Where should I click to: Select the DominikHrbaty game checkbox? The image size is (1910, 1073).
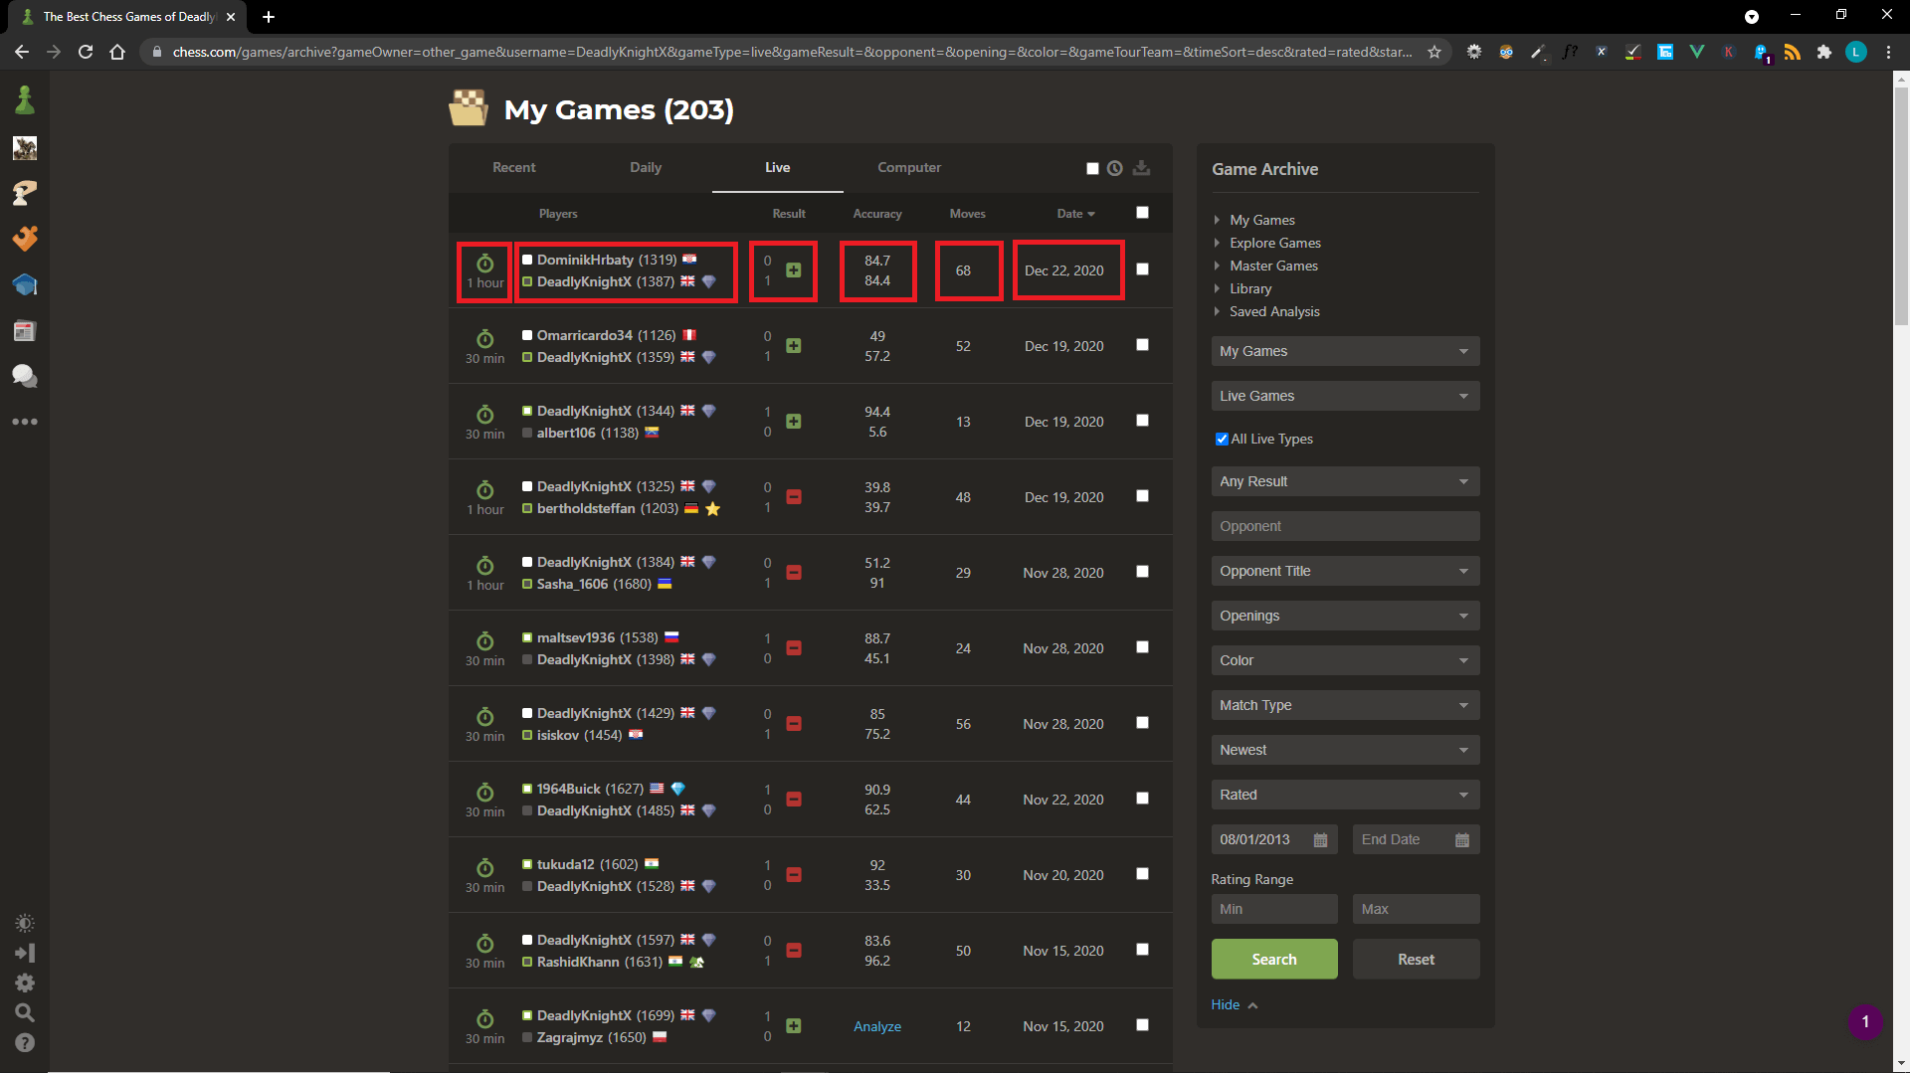1142,269
